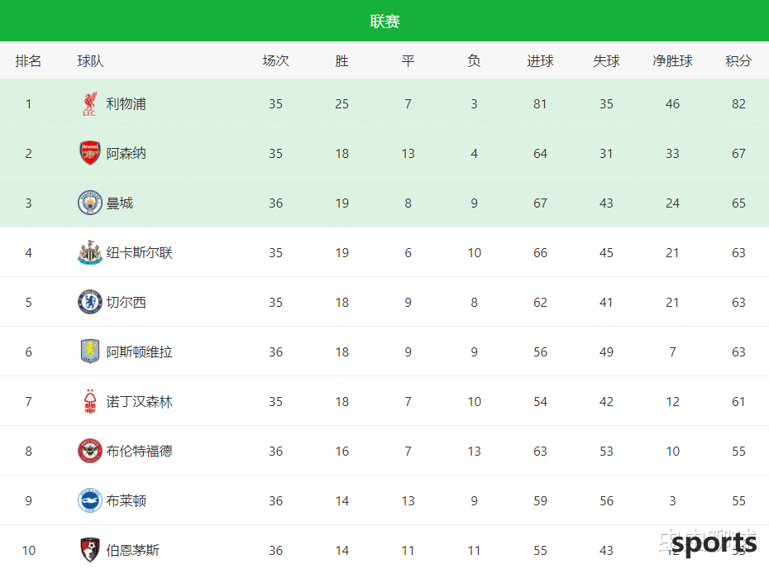Click the Chelsea club badge icon
Viewport: 769px width, 569px height.
pos(90,302)
